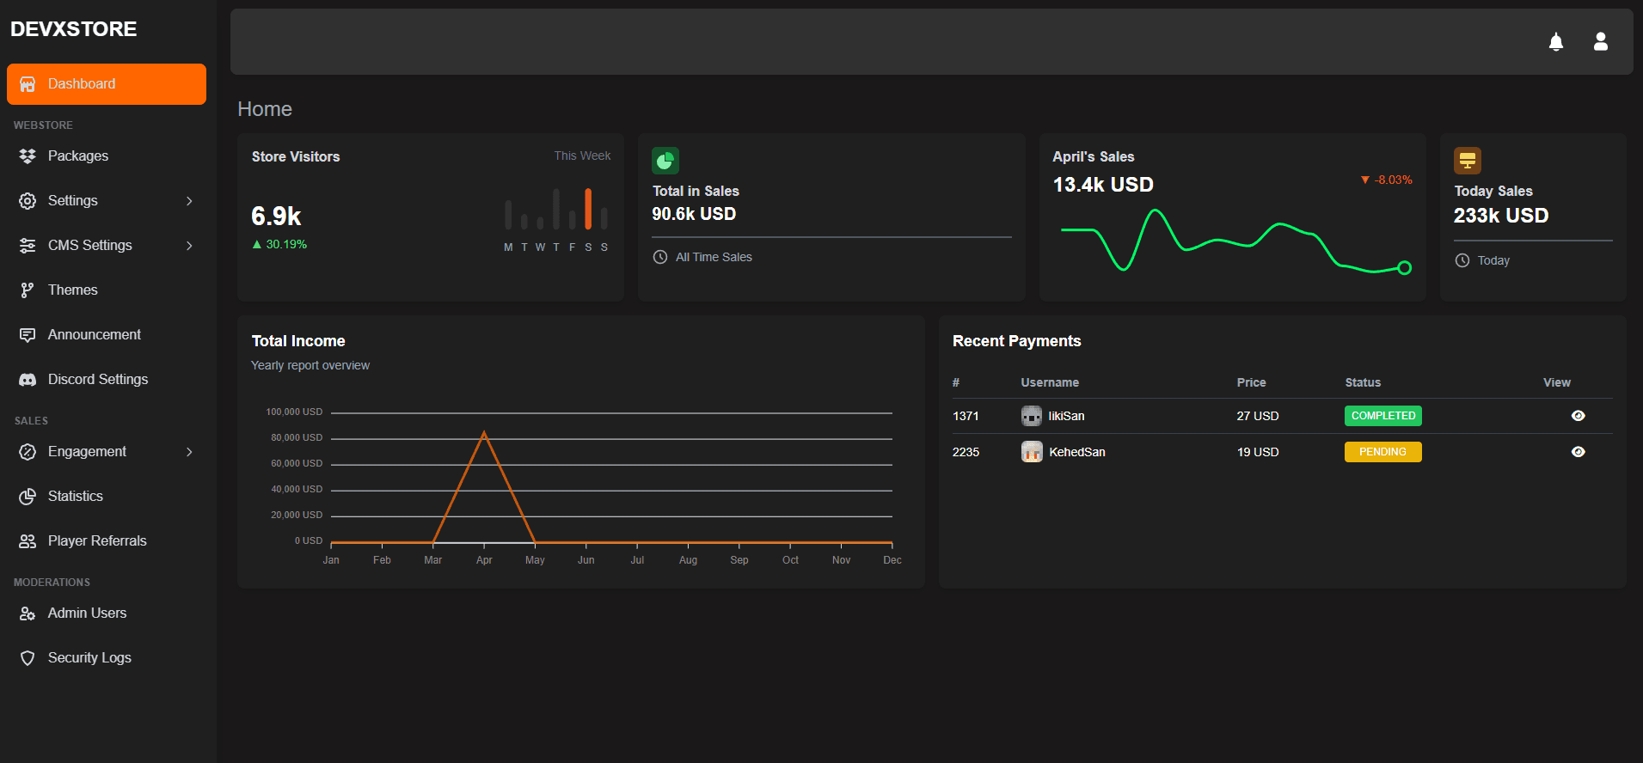Viewport: 1643px width, 763px height.
Task: Click the Themes branch icon
Action: [28, 290]
